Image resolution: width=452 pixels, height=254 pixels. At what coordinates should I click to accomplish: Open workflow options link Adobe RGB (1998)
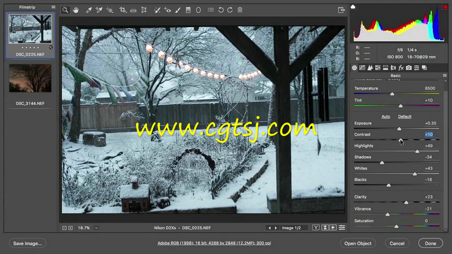click(214, 243)
